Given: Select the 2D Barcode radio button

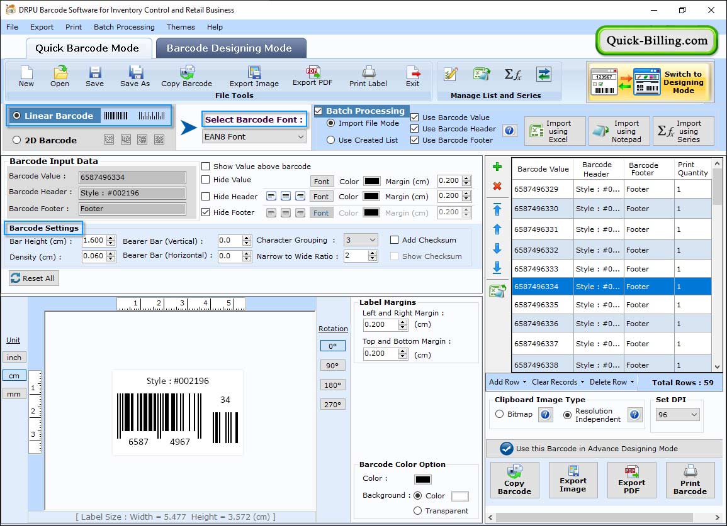Looking at the screenshot, I should [x=17, y=140].
